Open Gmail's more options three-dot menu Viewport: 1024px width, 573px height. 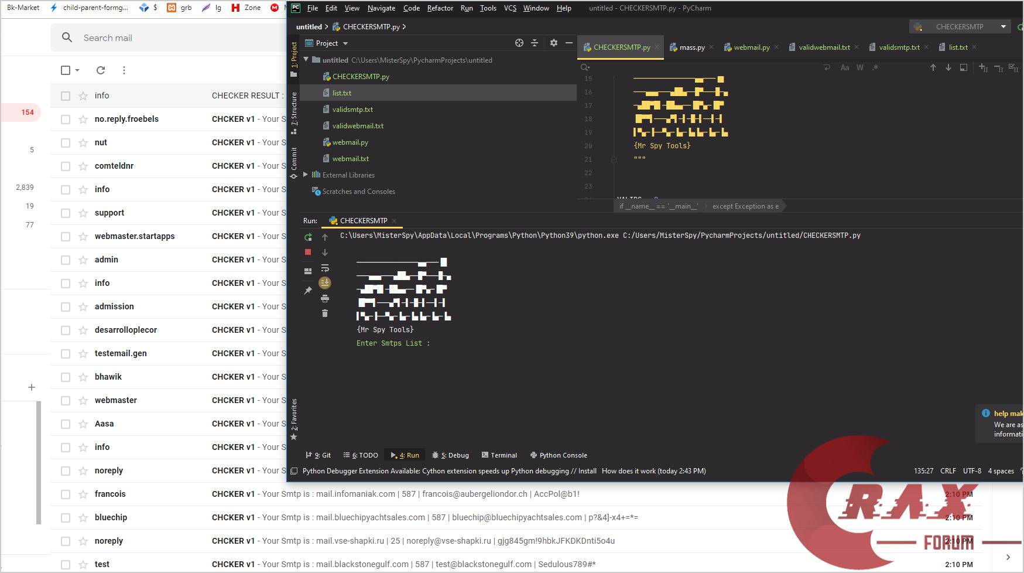[124, 70]
